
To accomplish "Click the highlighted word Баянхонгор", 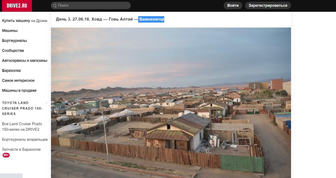I will tap(151, 19).
